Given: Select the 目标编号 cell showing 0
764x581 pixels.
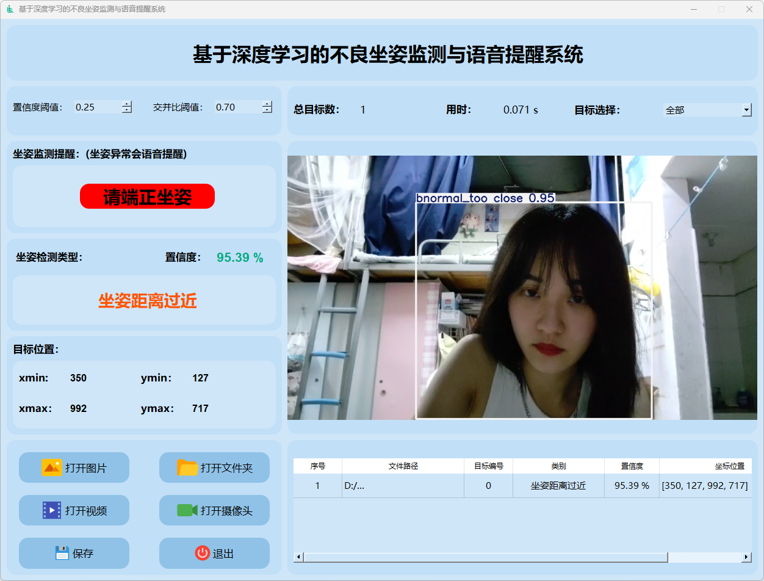Looking at the screenshot, I should point(489,486).
